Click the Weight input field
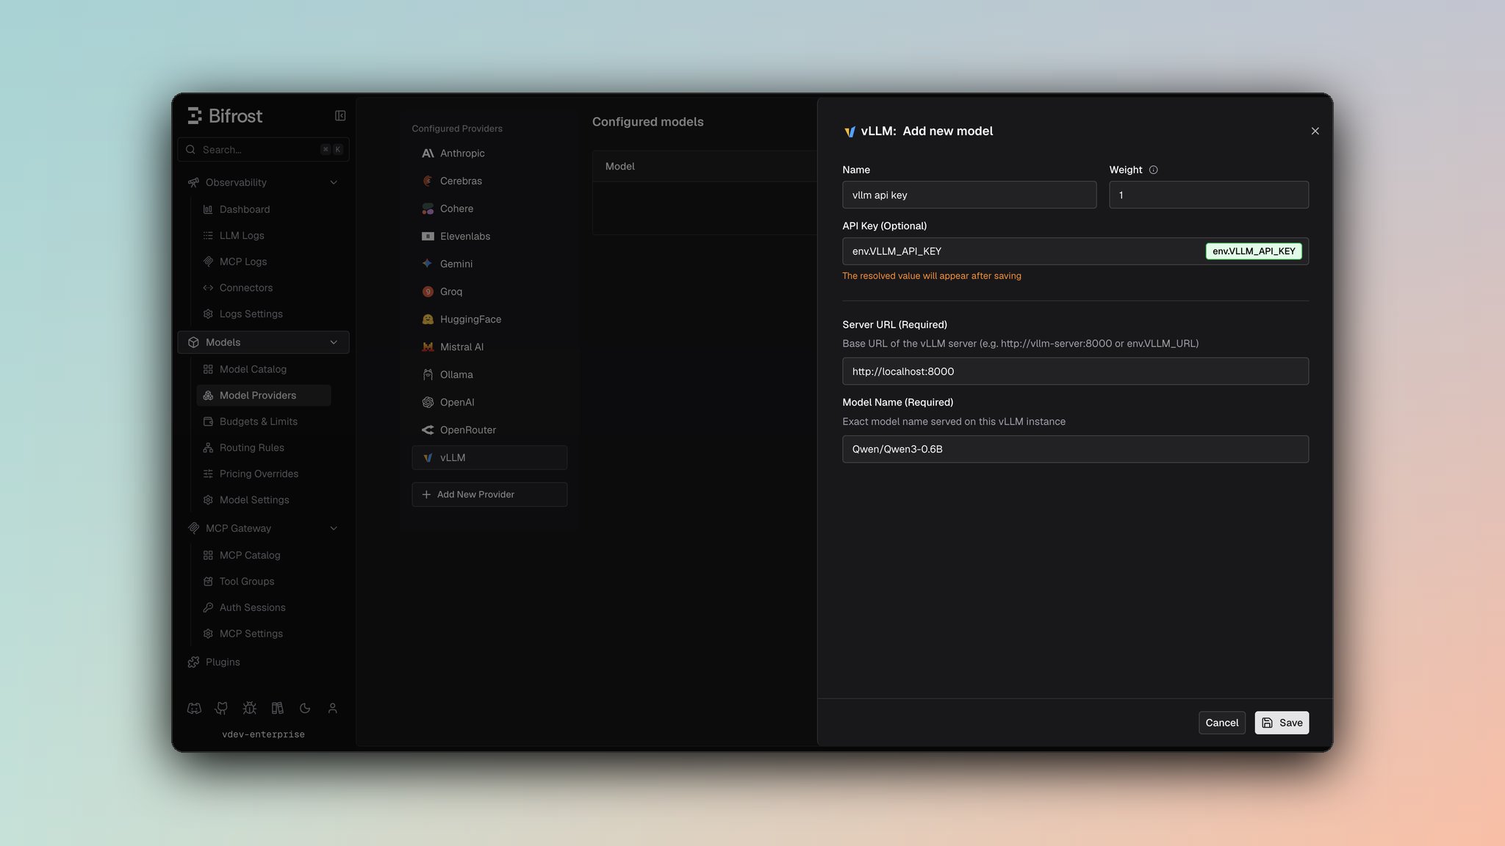This screenshot has width=1505, height=846. [x=1209, y=195]
